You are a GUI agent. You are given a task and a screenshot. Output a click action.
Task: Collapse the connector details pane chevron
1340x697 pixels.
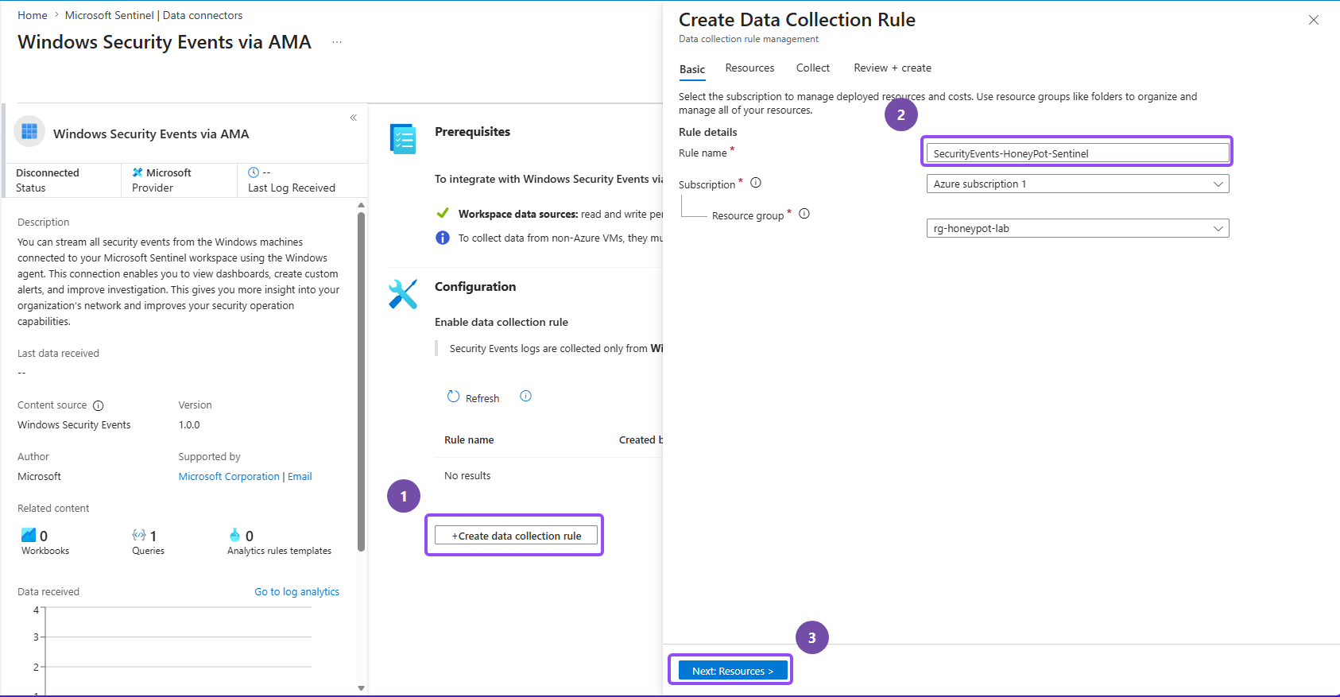pos(354,118)
